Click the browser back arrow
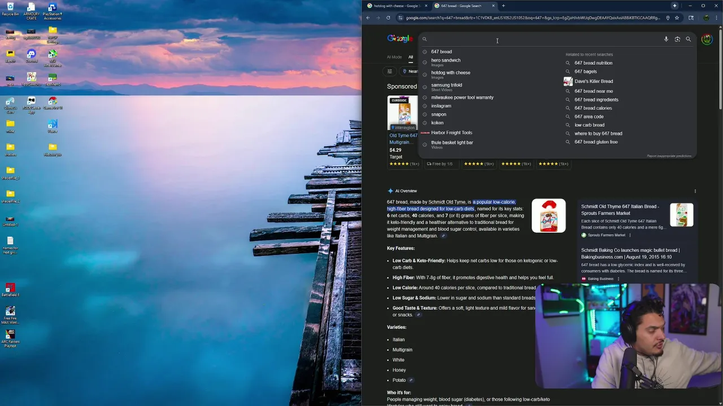This screenshot has width=723, height=406. point(368,17)
